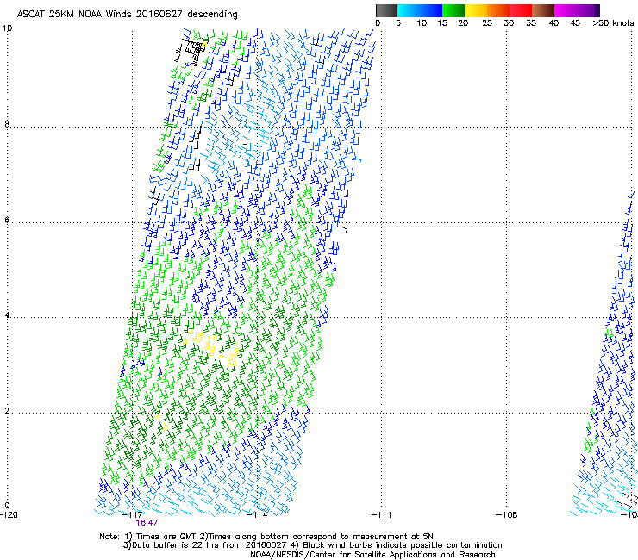638x560 pixels.
Task: Click the longitude "-120" axis label
Action: [x=9, y=515]
